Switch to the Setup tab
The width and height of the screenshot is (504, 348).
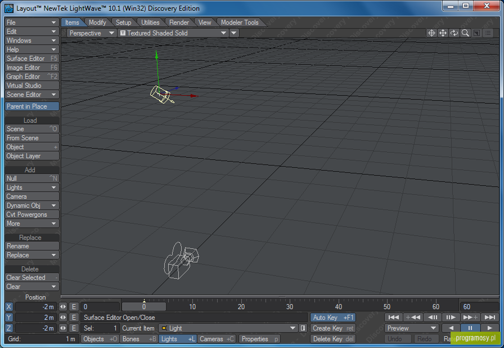123,22
